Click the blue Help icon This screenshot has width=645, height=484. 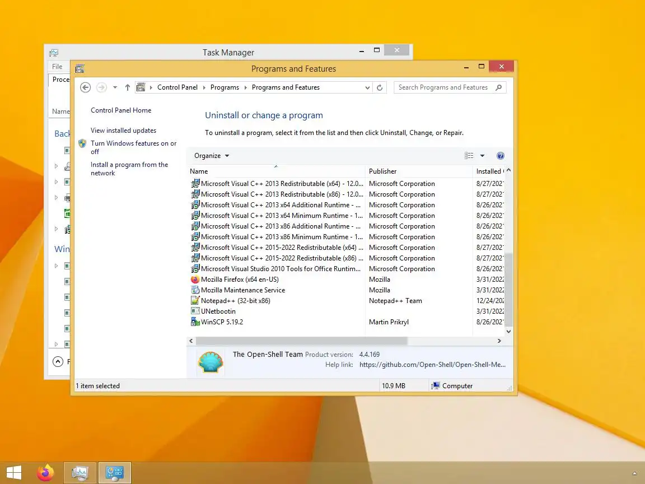point(500,156)
